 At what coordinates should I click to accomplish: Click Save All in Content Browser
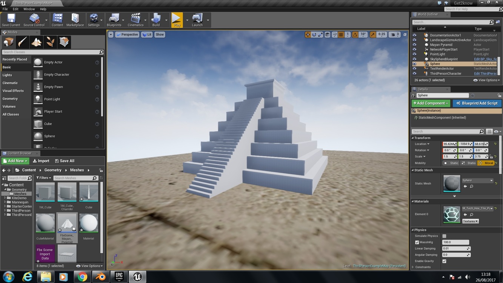(65, 161)
